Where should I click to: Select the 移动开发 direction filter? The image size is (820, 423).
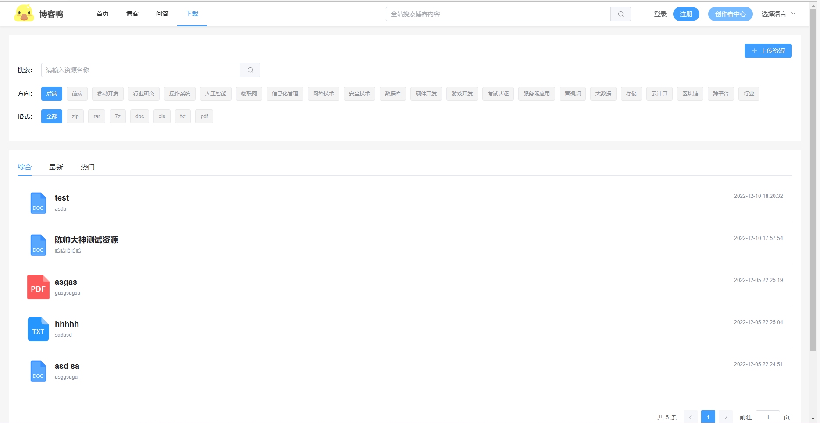[x=108, y=94]
